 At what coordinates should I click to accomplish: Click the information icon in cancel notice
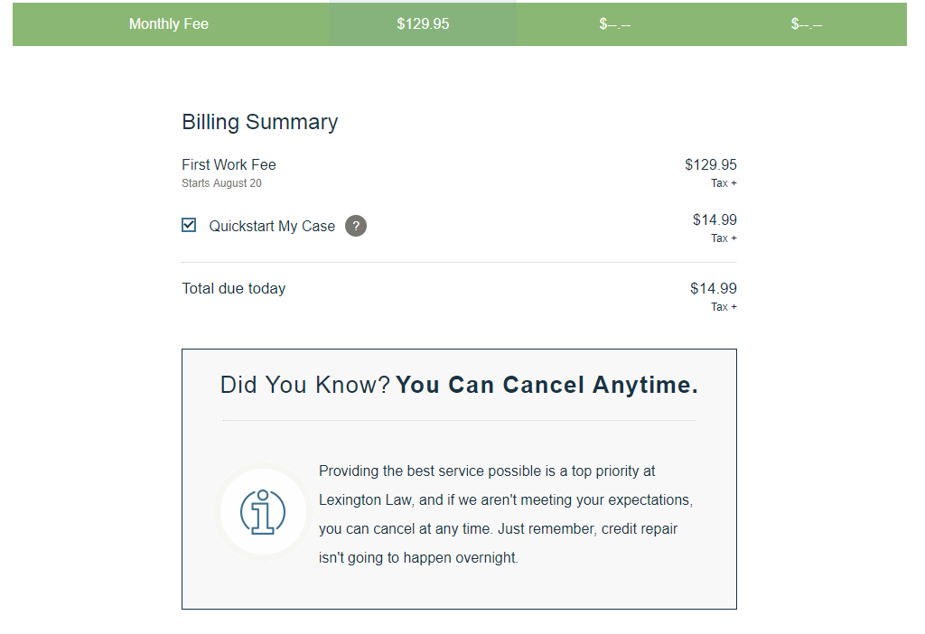click(263, 512)
